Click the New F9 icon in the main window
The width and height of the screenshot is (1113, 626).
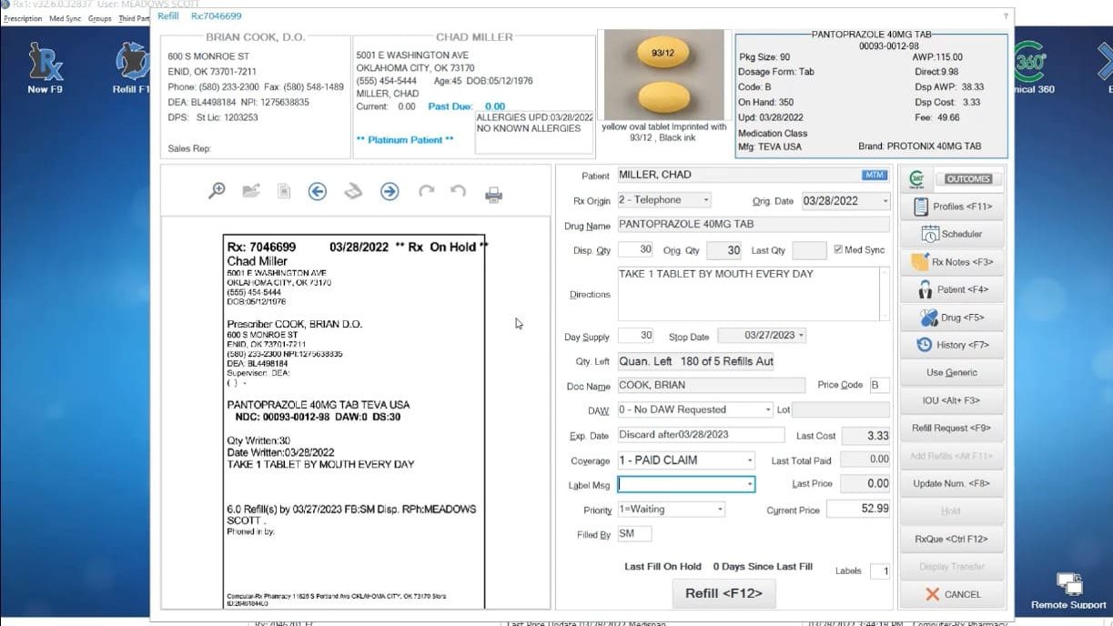click(45, 67)
